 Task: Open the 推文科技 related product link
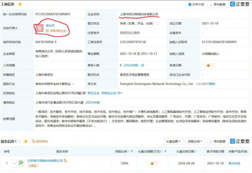point(234,163)
